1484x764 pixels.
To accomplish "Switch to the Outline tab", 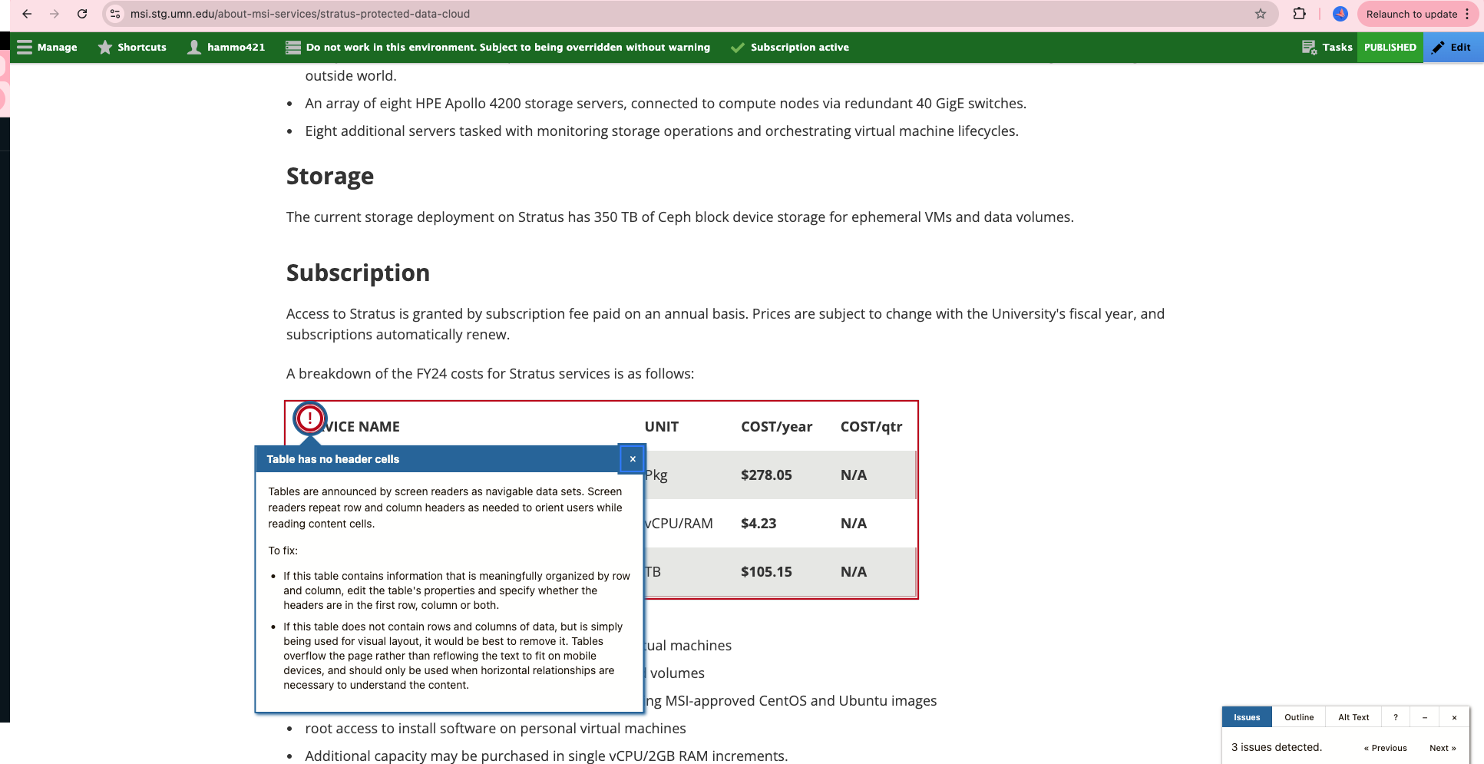I will (1298, 717).
